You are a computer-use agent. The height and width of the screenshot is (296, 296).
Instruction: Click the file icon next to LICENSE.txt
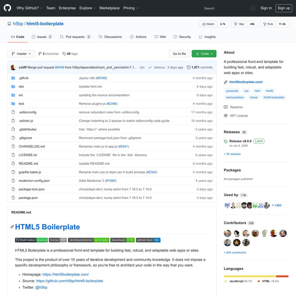[x=13, y=155]
